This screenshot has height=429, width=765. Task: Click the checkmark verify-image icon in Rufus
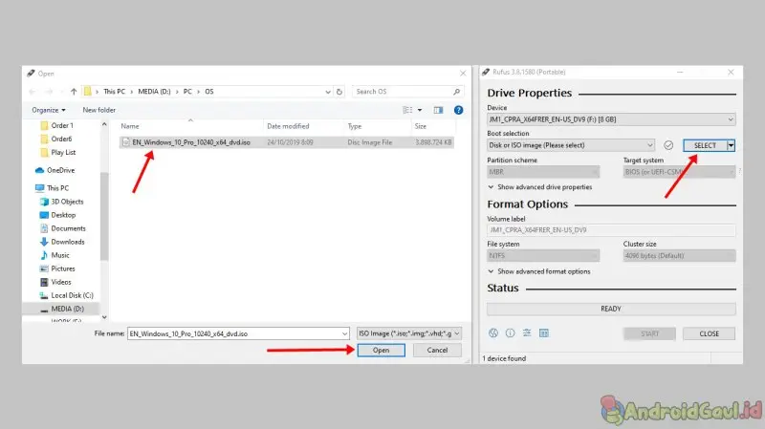(668, 145)
